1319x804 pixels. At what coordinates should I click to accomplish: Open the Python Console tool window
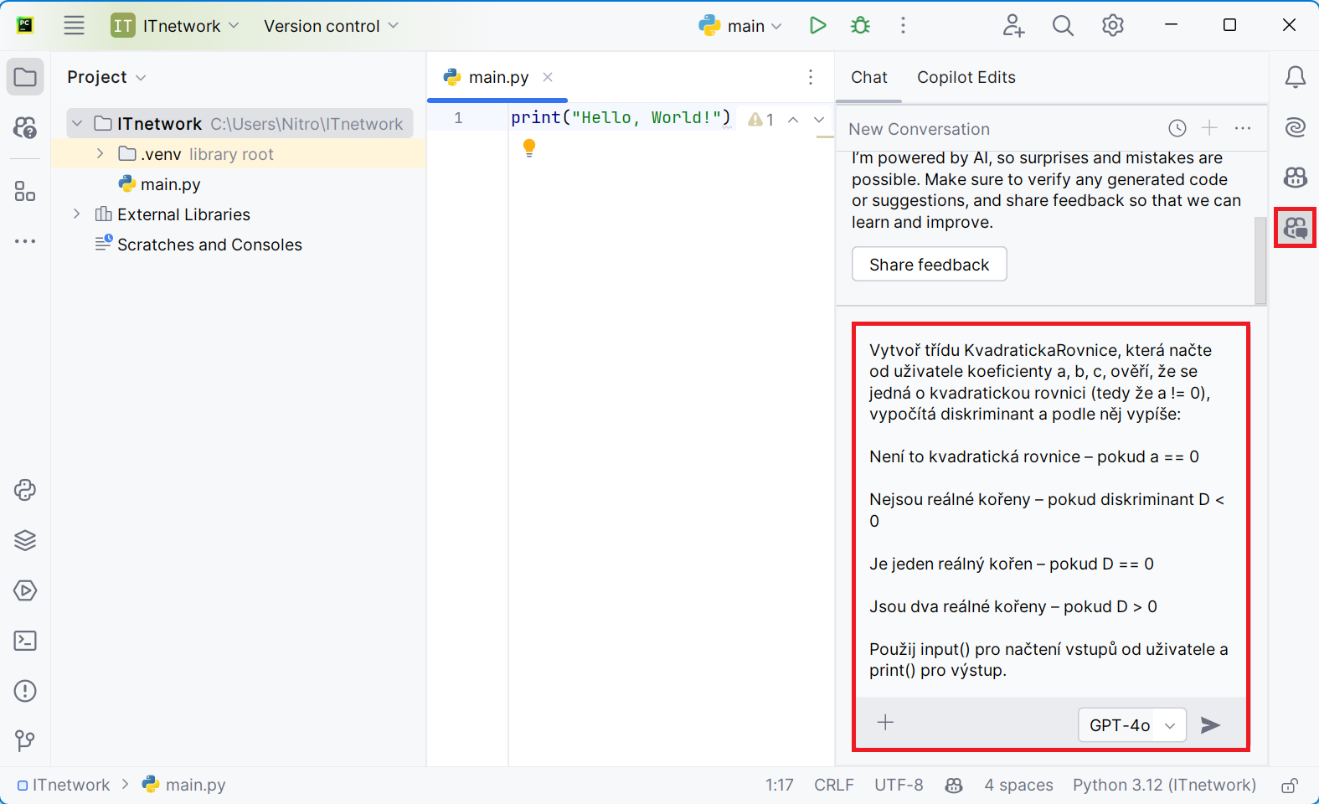point(25,490)
